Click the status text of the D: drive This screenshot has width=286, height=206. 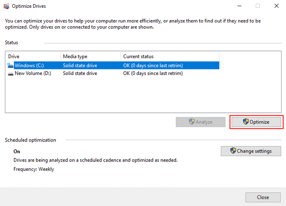point(153,74)
